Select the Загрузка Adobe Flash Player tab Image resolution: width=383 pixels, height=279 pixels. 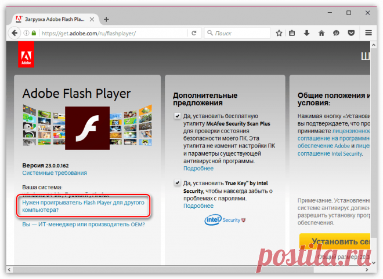click(x=55, y=19)
